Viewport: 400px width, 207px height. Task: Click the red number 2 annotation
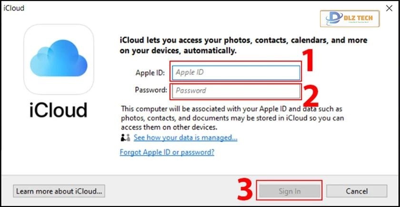tap(311, 95)
